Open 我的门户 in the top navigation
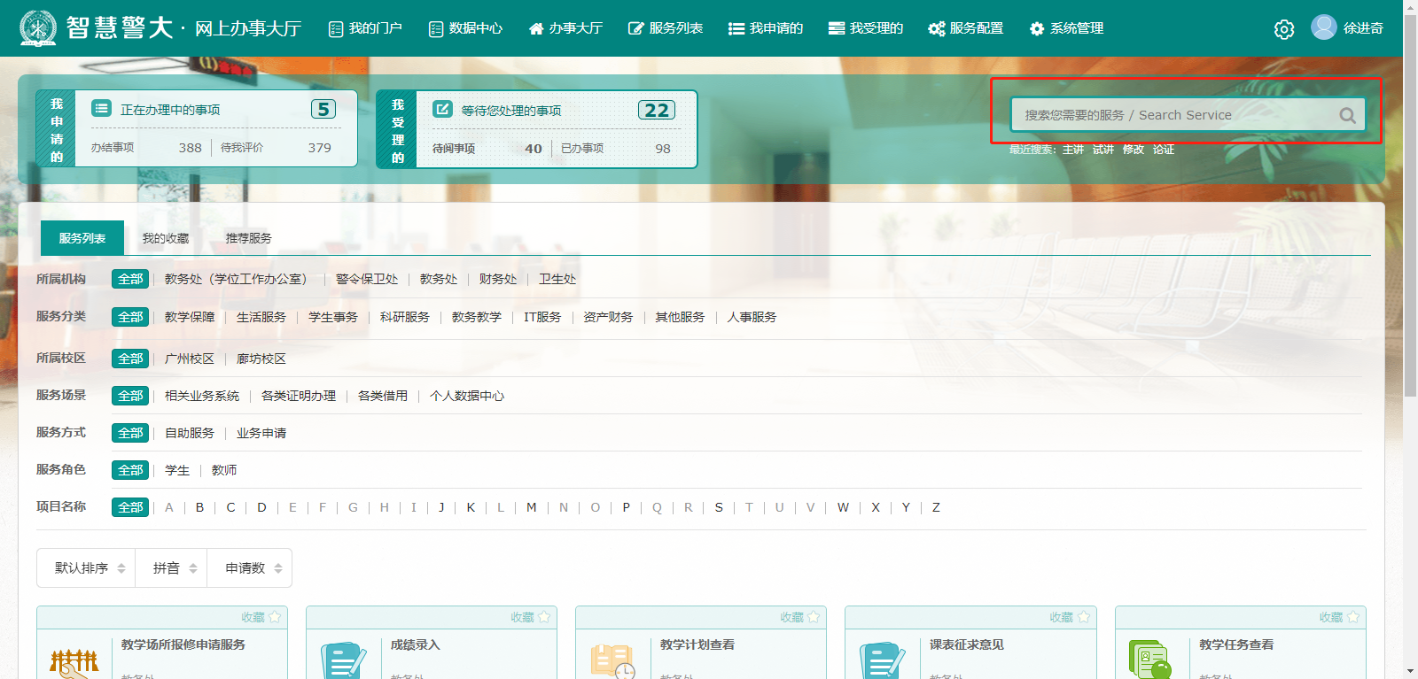 pyautogui.click(x=365, y=28)
